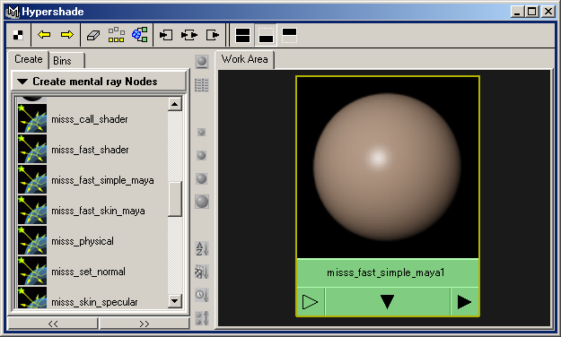Image resolution: width=561 pixels, height=337 pixels.
Task: Create a misss_set_normal node
Action: coord(88,272)
